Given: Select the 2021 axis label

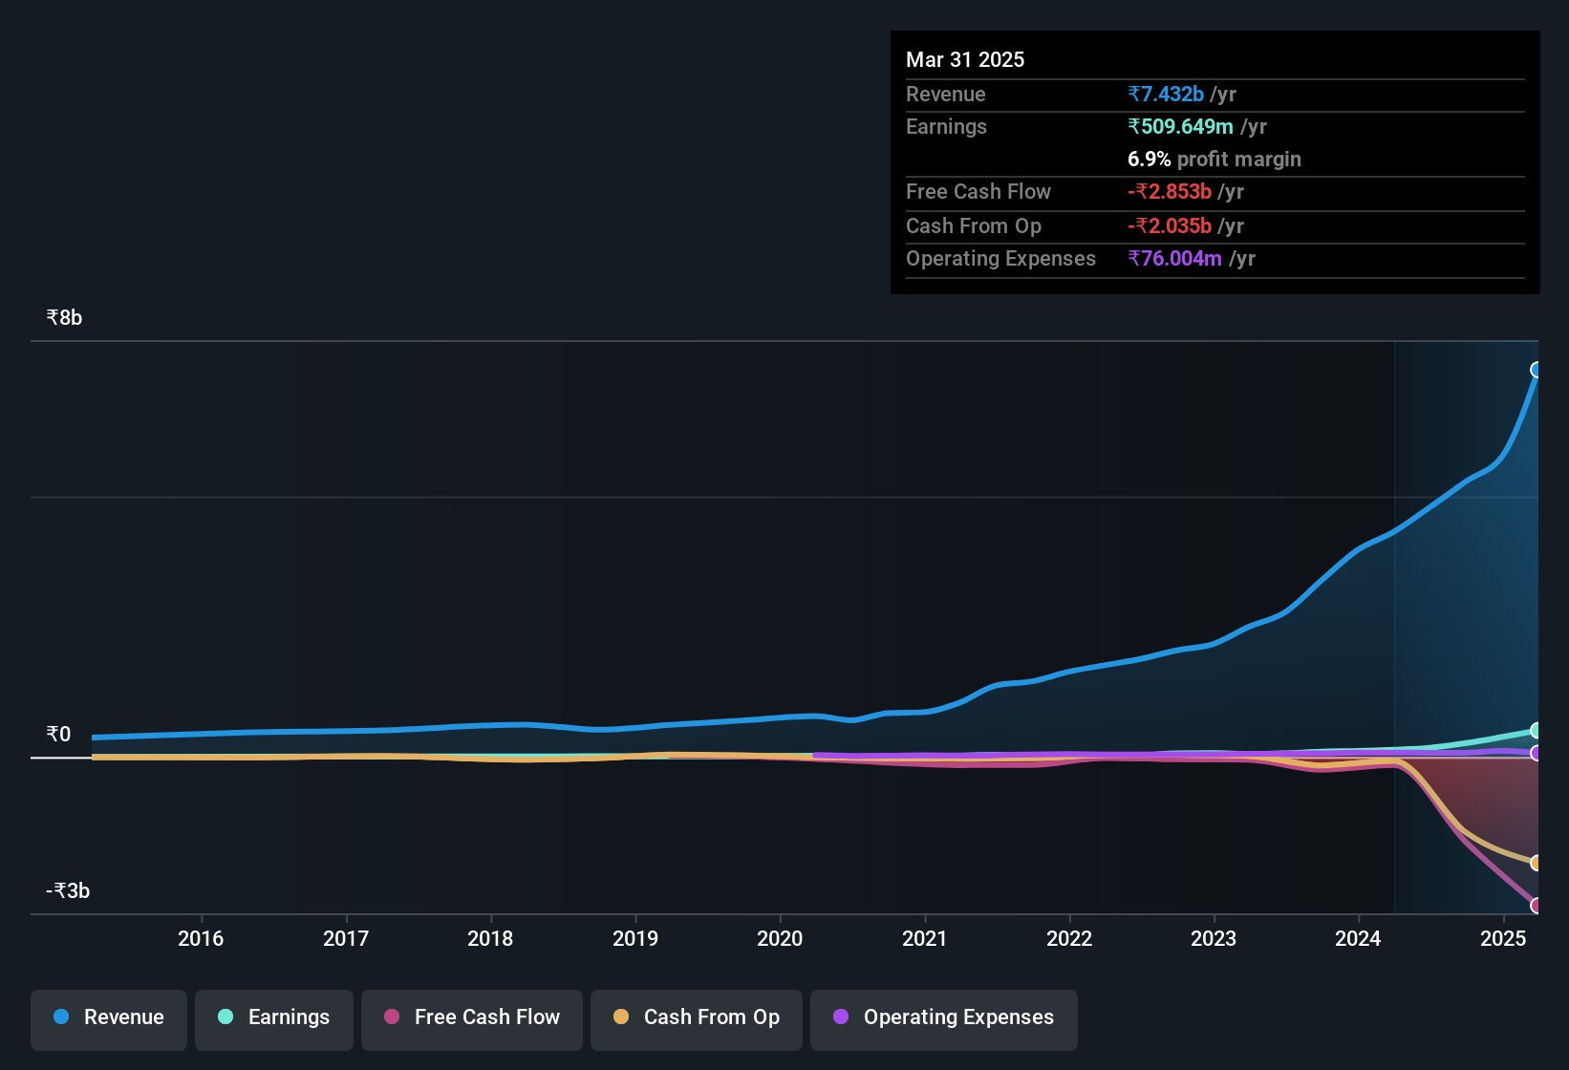Looking at the screenshot, I should click(x=924, y=939).
